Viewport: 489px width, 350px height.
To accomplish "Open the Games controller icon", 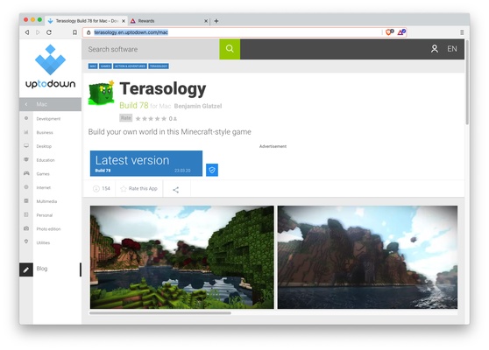I will [26, 173].
